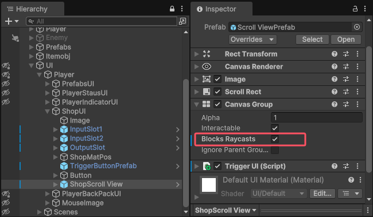Open the create object plus menu
This screenshot has height=217, width=373.
tap(11, 21)
